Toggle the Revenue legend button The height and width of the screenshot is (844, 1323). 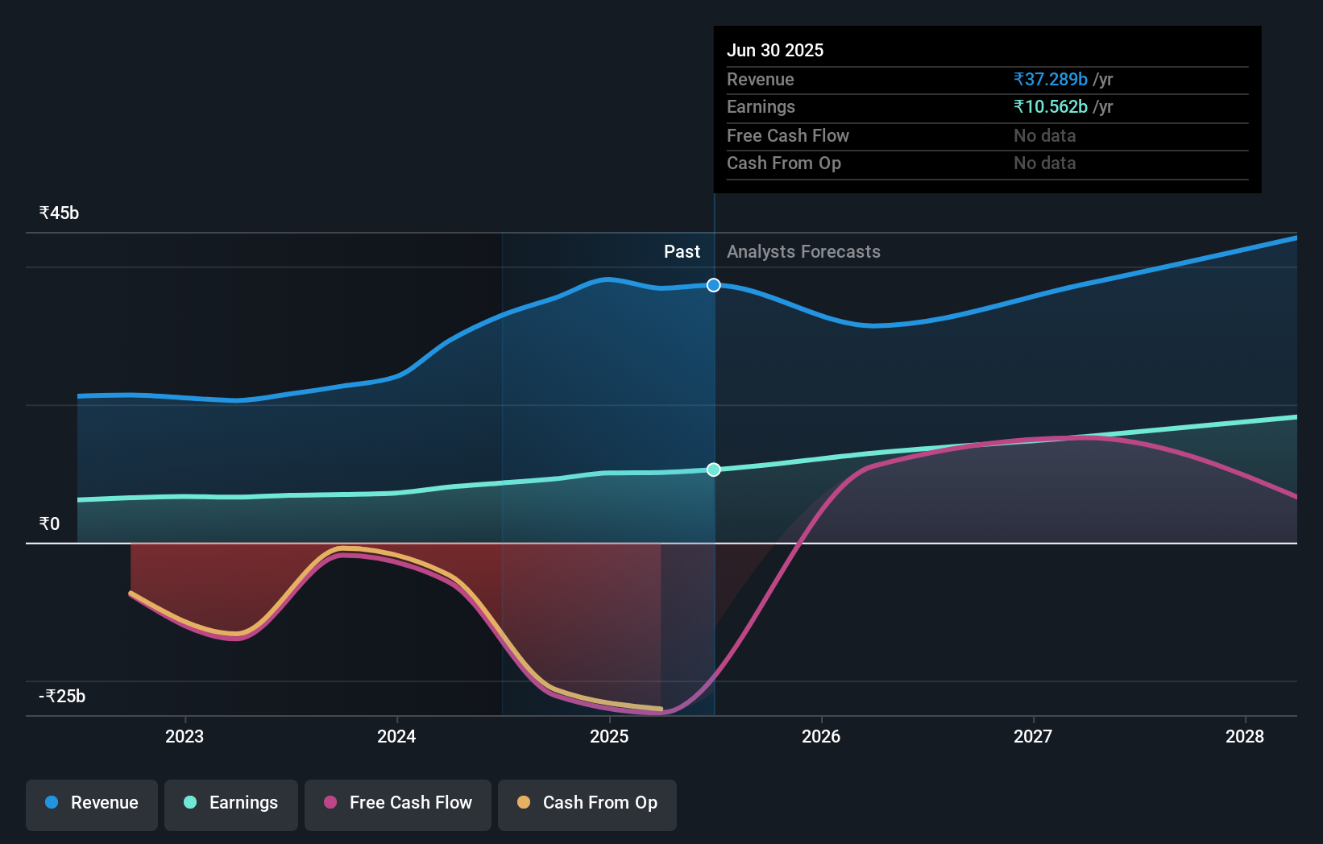click(92, 805)
